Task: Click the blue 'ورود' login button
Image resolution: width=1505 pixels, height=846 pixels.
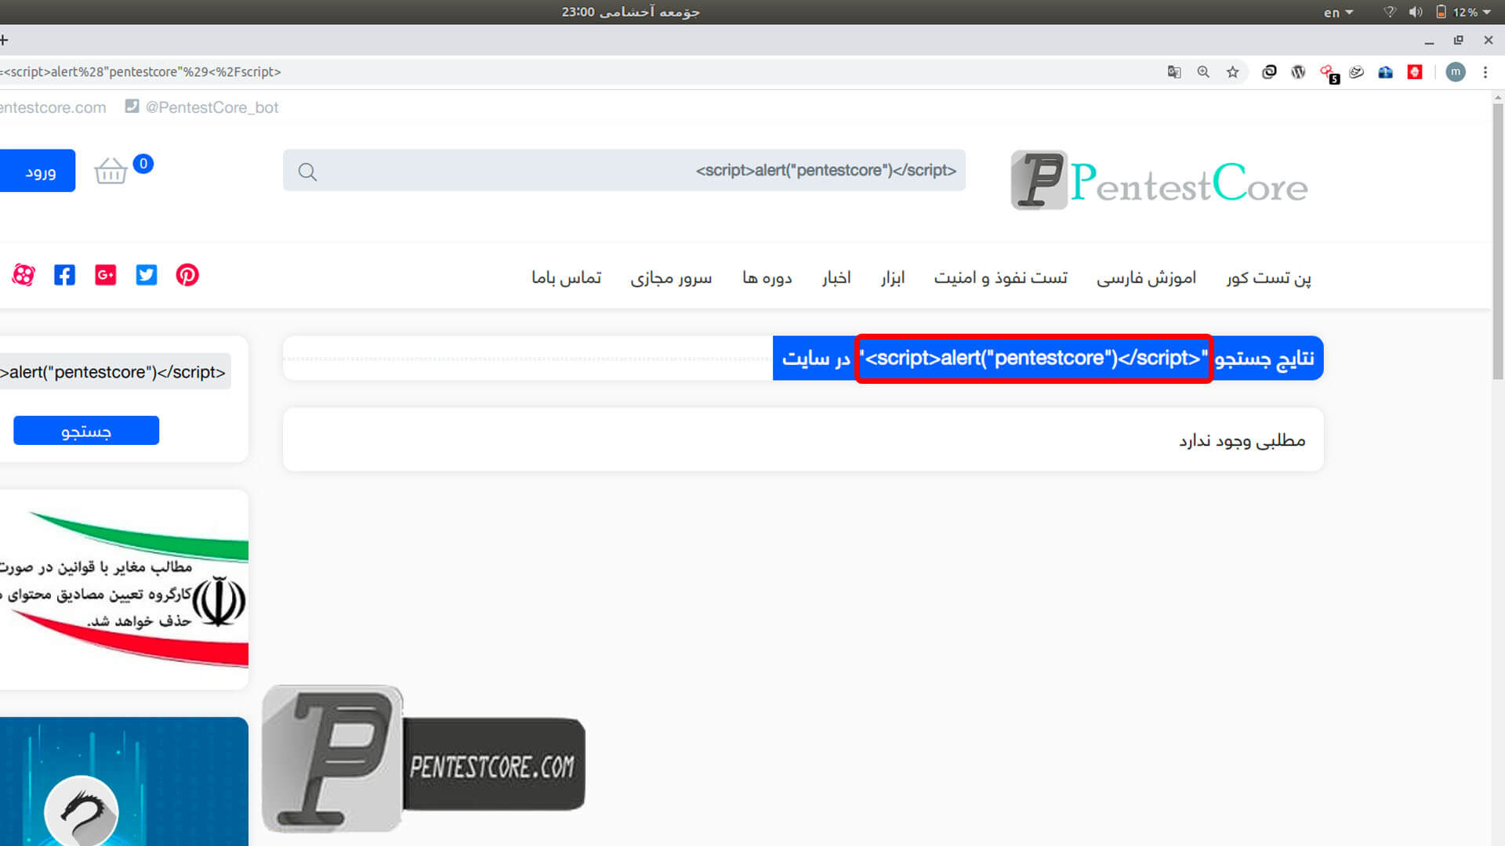Action: pos(38,171)
